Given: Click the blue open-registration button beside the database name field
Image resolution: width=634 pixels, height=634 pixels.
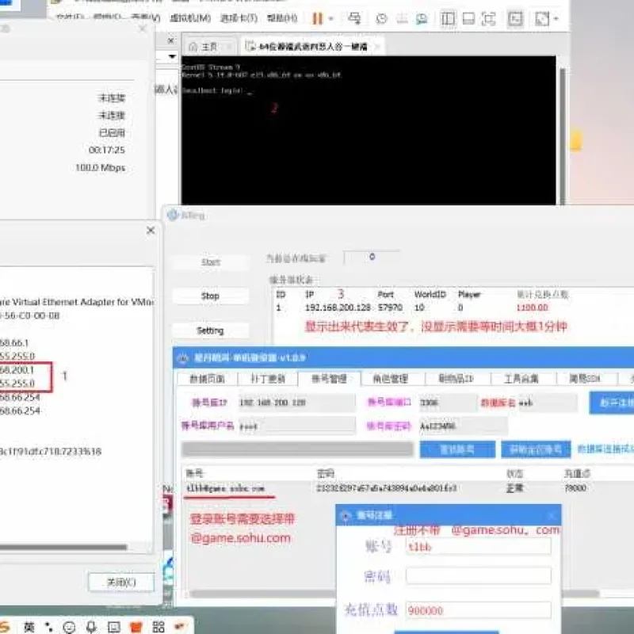Looking at the screenshot, I should coord(611,403).
